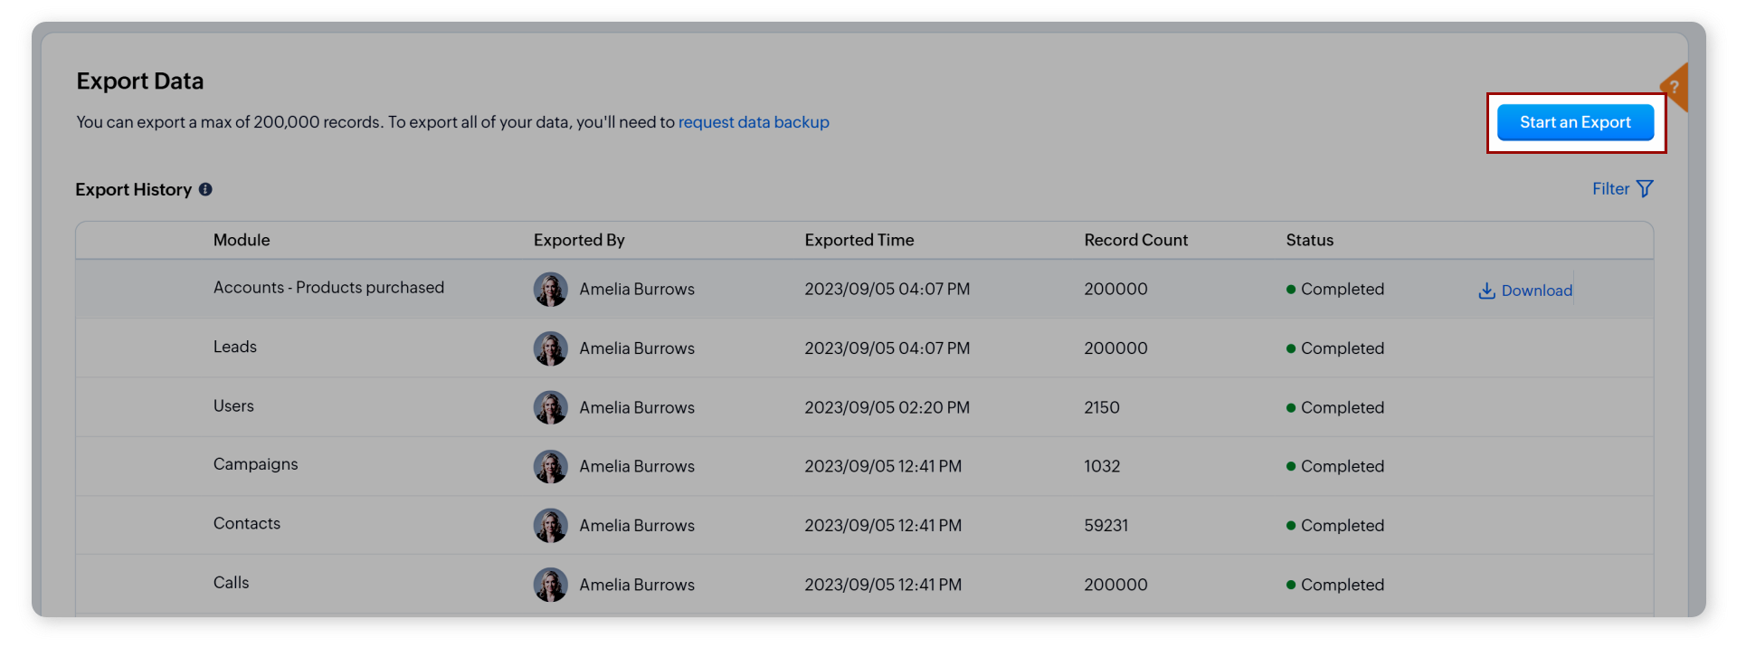The height and width of the screenshot is (648, 1737).
Task: Click the Completed status in Contacts row
Action: click(1342, 526)
